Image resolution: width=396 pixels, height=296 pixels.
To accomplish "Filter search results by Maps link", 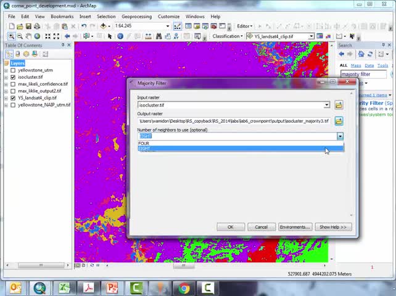I will (356, 65).
